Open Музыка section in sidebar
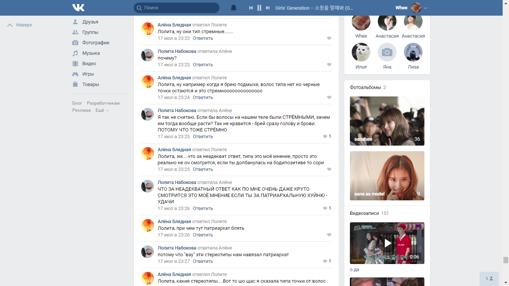Image resolution: width=509 pixels, height=286 pixels. [x=91, y=53]
